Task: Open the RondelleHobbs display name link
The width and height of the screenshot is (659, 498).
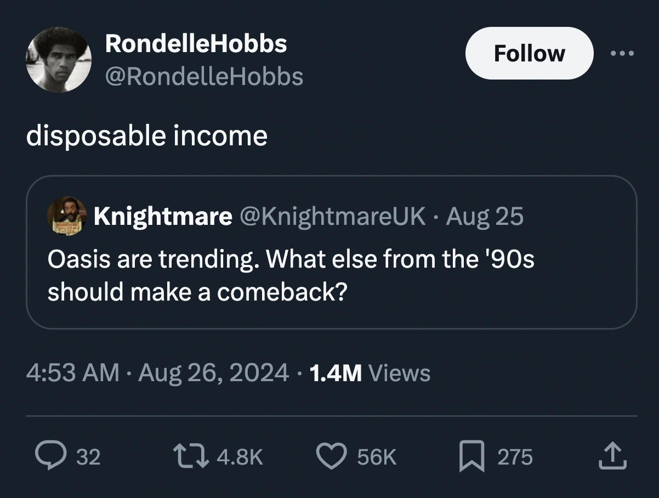Action: click(x=196, y=43)
